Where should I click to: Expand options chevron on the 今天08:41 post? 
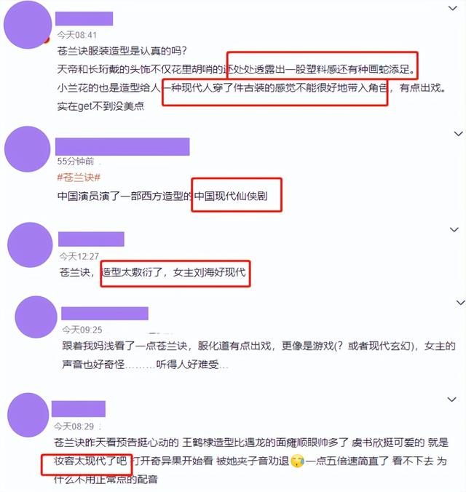(452, 9)
